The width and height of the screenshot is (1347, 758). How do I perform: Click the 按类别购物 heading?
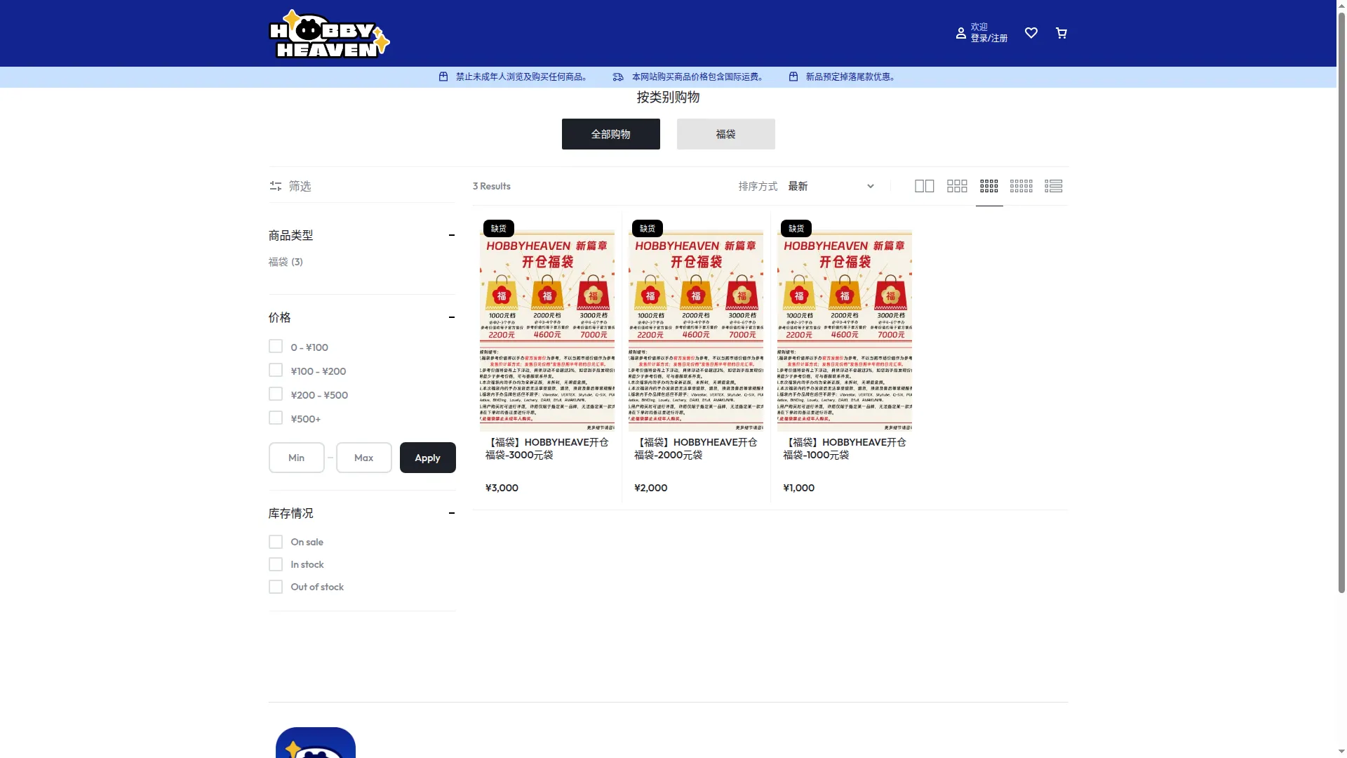tap(668, 98)
